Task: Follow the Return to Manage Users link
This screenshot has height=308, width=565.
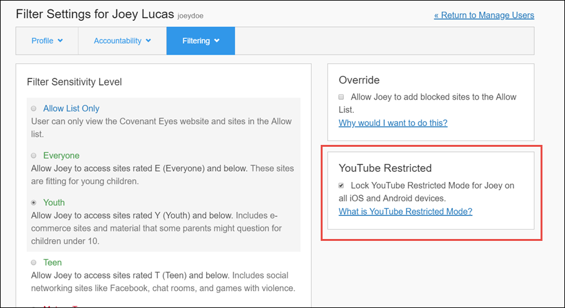Action: [x=484, y=15]
